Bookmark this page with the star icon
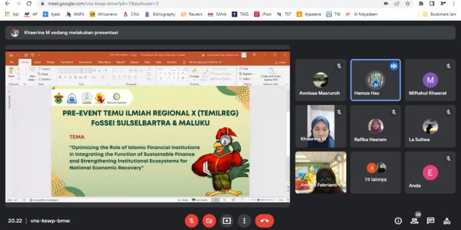 408,4
